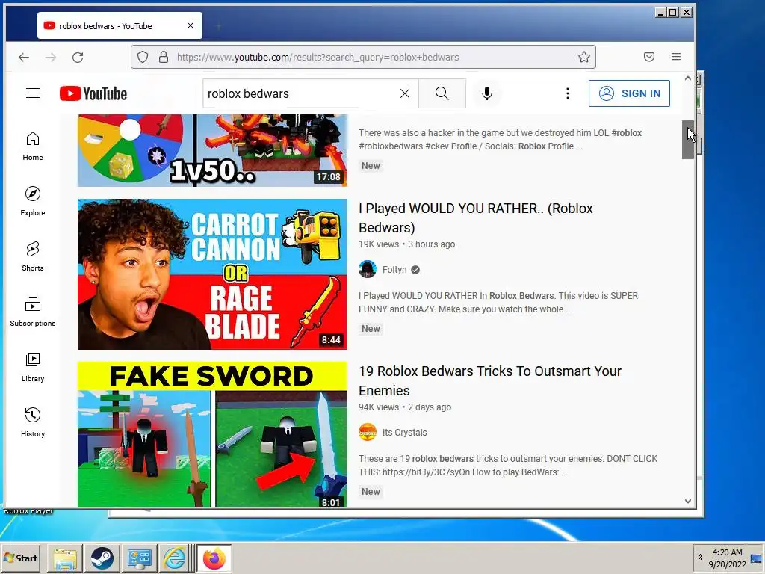Click the SIGN IN button
The width and height of the screenshot is (765, 574).
click(629, 93)
